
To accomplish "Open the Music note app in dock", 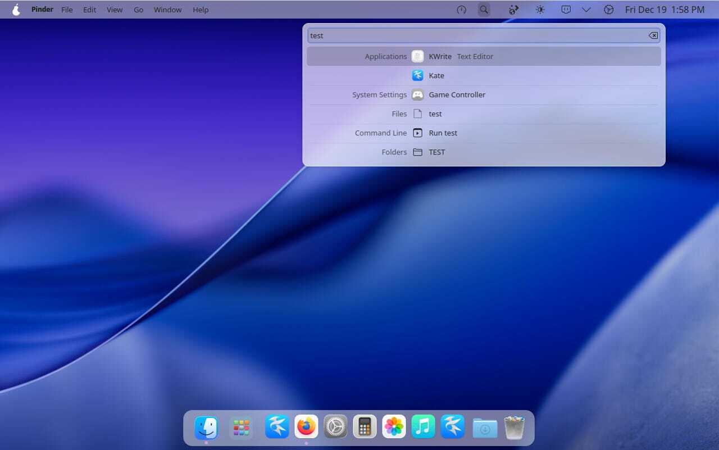I will point(423,427).
